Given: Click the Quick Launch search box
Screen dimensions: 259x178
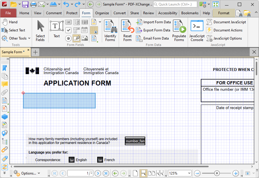Looking at the screenshot, I should tap(175, 4).
